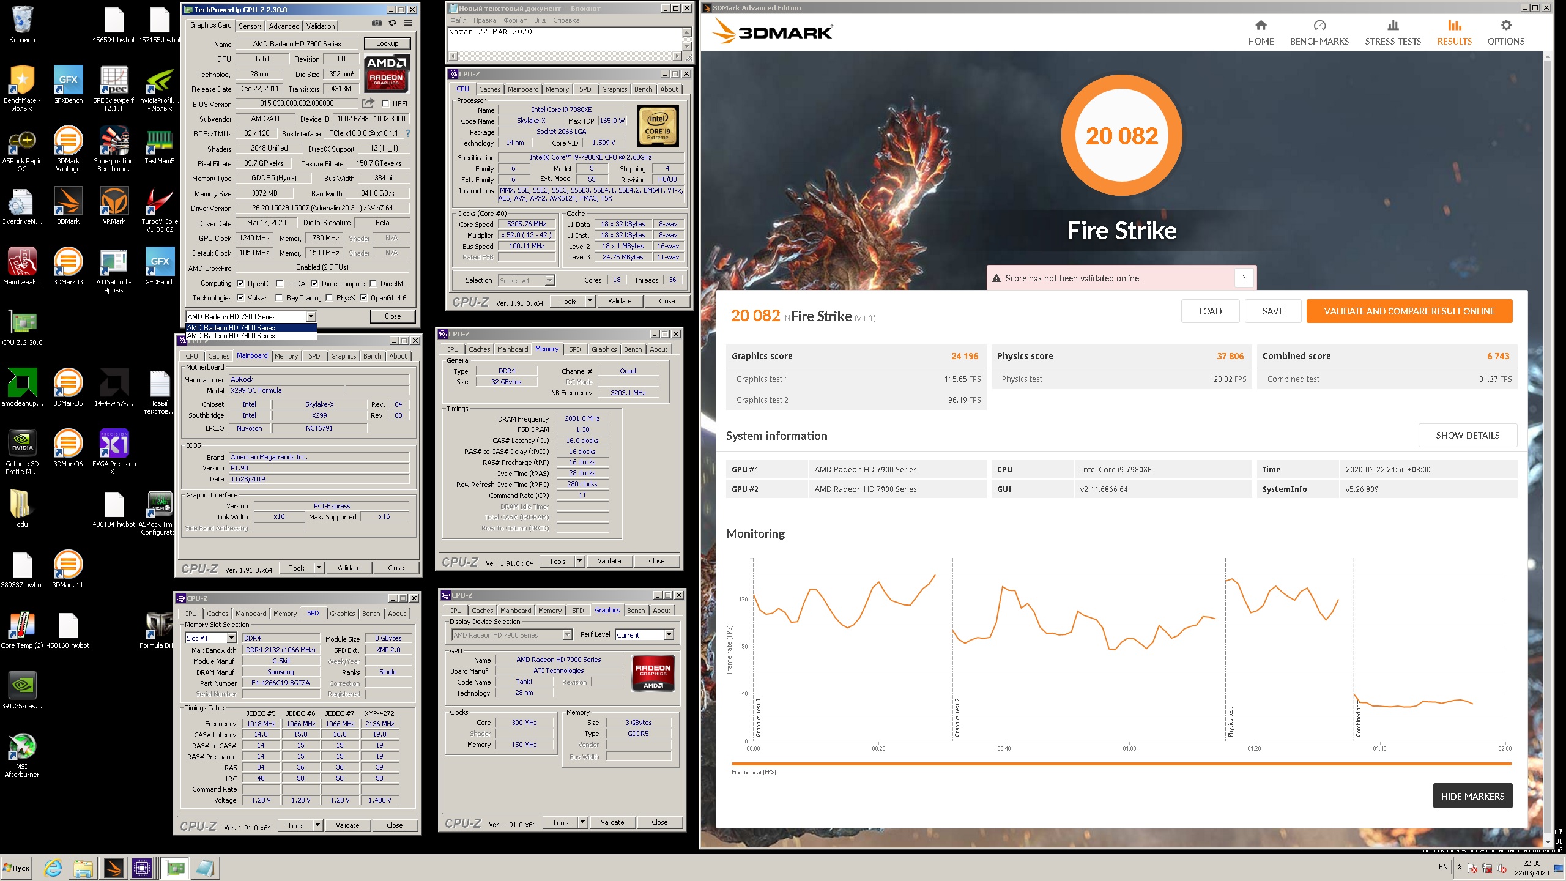Toggle the Ray Tracing checkbox
The width and height of the screenshot is (1566, 881).
(280, 298)
